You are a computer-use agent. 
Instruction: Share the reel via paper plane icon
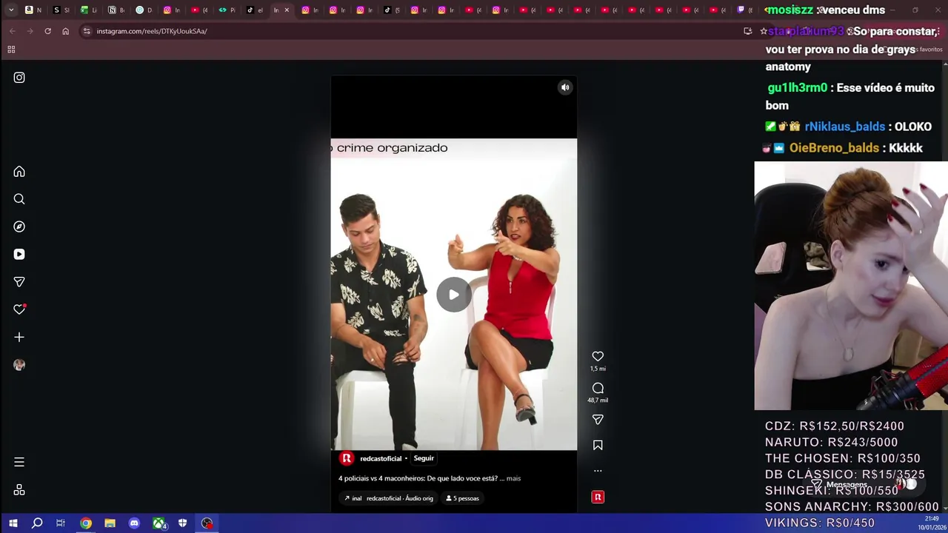[x=598, y=420]
